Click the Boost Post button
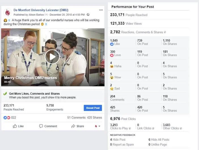 (x=93, y=108)
